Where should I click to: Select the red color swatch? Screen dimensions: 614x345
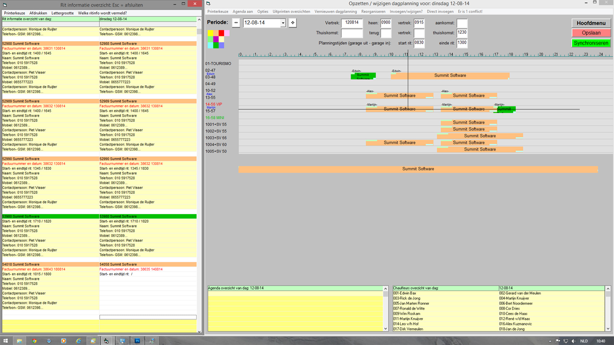[222, 33]
